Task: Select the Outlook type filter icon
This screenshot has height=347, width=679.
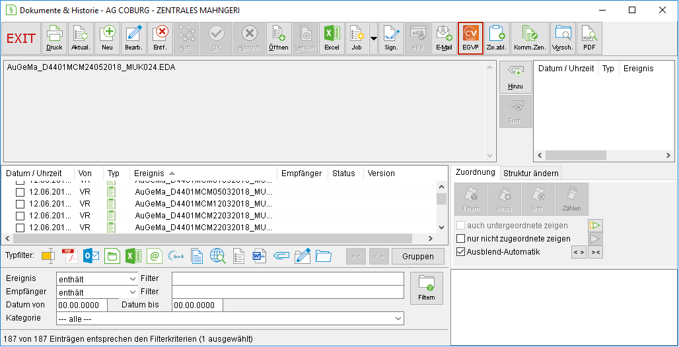Action: coord(91,256)
